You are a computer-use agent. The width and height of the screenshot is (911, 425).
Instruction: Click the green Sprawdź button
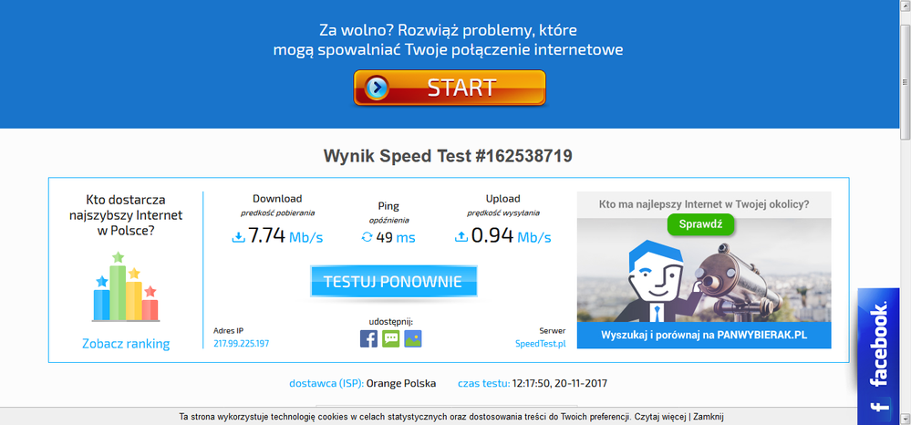[700, 224]
